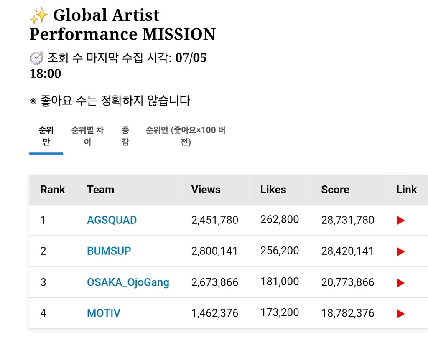428x345 pixels.
Task: Select the 순위만 tab
Action: tap(46, 136)
